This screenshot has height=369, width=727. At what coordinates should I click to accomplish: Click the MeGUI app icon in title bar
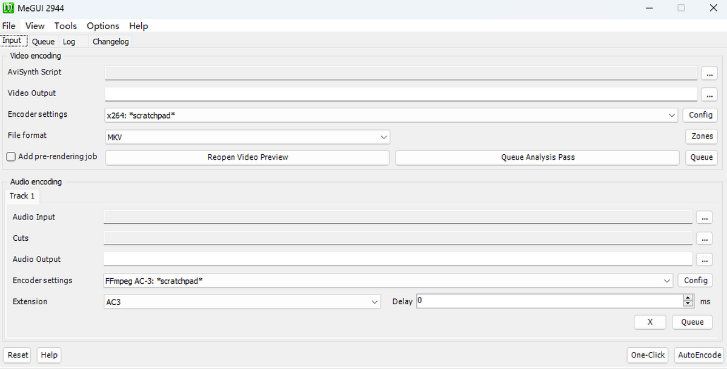coord(8,8)
